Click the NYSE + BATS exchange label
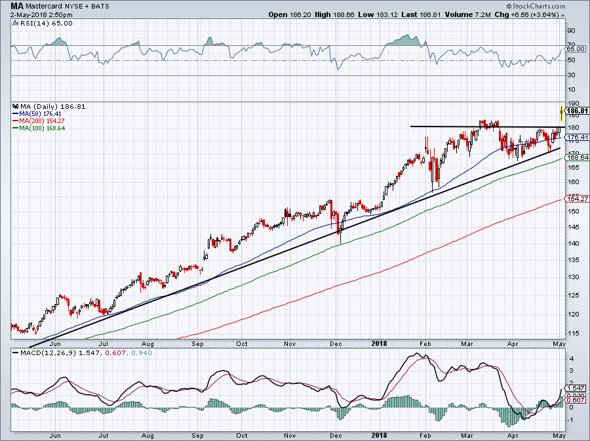 [87, 6]
